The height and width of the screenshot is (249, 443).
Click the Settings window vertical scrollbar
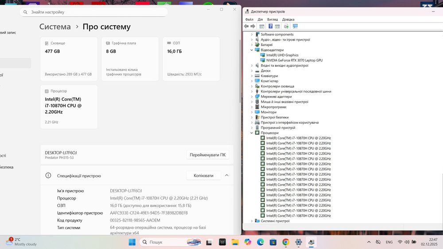point(240,71)
